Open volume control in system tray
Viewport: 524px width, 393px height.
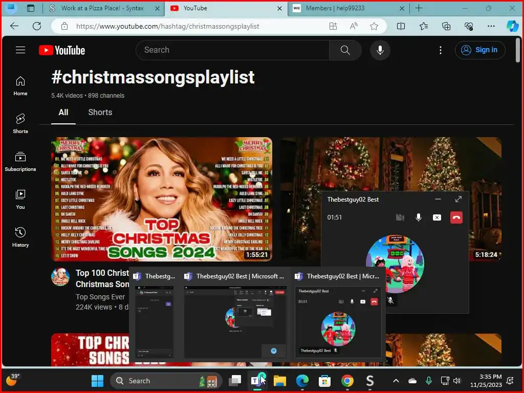[457, 381]
